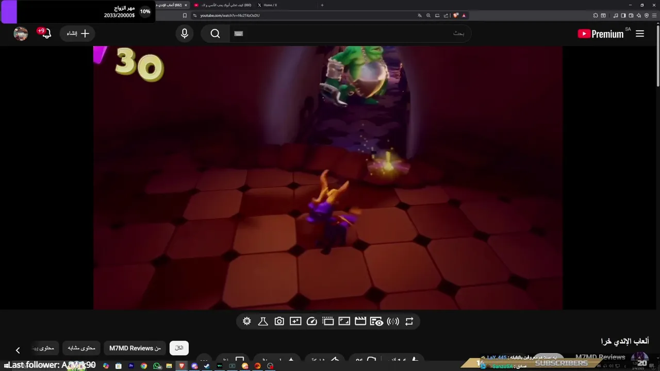Open the on-screen keyboard icon in search
The height and width of the screenshot is (371, 660).
click(238, 33)
